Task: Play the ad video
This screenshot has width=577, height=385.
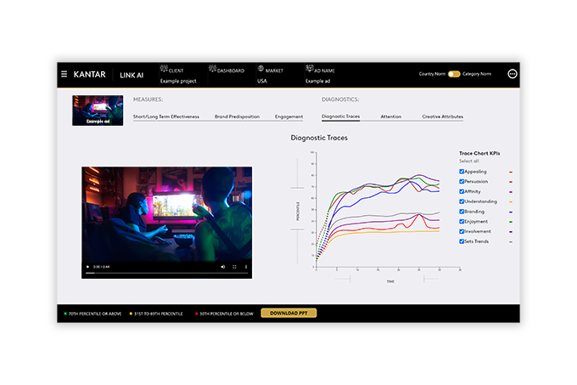Action: pos(87,267)
